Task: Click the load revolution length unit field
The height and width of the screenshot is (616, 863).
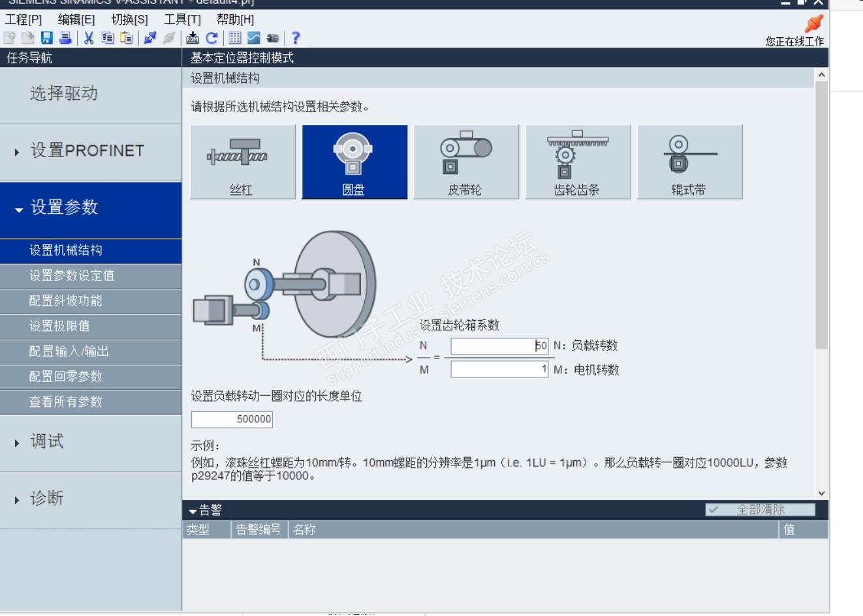Action: pos(232,419)
